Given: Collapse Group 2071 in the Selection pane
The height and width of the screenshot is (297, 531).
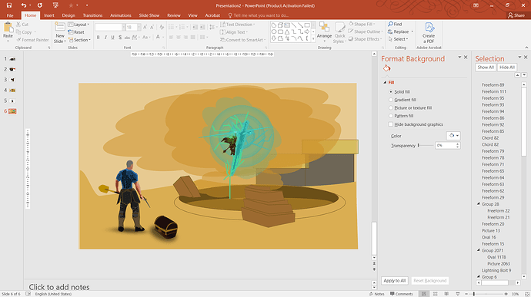Looking at the screenshot, I should (x=479, y=250).
